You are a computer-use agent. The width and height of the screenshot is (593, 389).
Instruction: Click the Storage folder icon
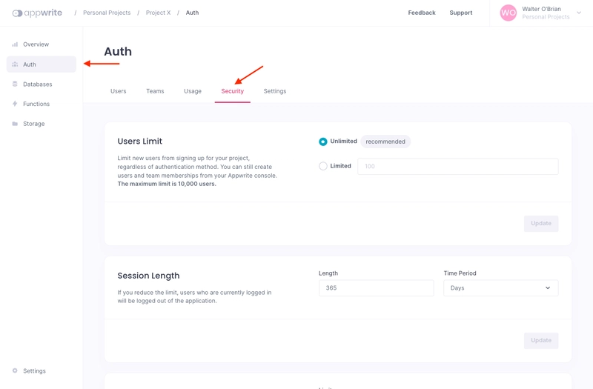tap(15, 124)
